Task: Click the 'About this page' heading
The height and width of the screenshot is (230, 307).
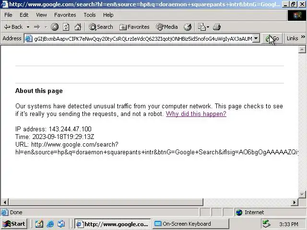Action: pyautogui.click(x=39, y=91)
